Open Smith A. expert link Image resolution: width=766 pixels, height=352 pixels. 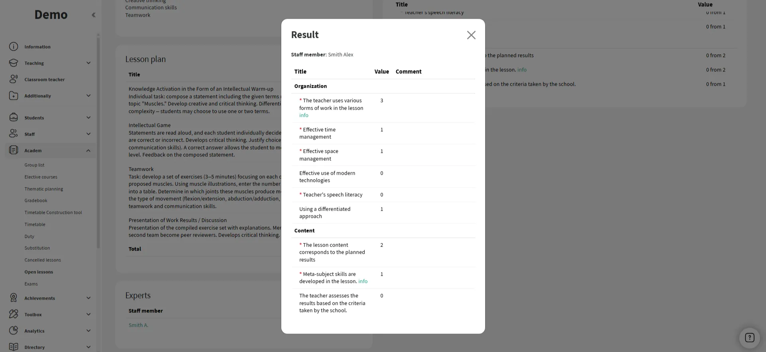click(x=138, y=325)
